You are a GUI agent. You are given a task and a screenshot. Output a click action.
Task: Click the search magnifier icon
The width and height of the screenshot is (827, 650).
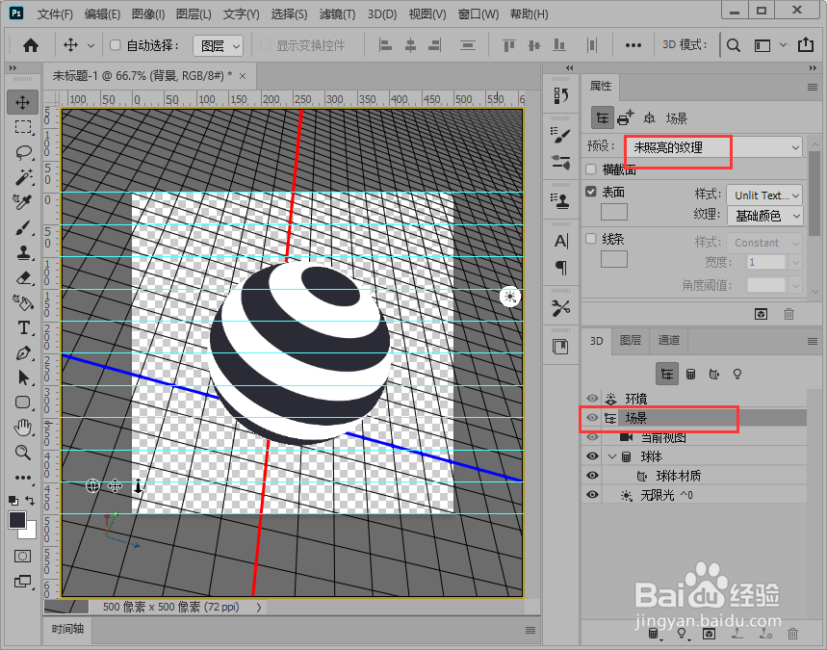pyautogui.click(x=733, y=45)
